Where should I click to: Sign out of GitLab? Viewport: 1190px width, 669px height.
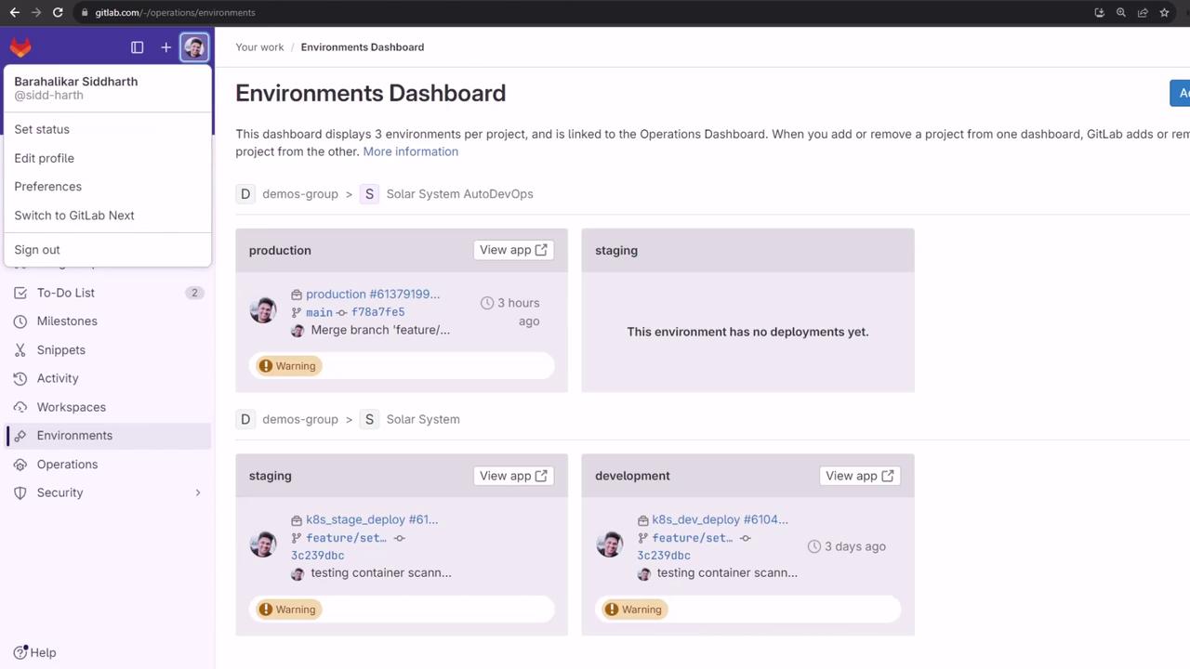[37, 250]
